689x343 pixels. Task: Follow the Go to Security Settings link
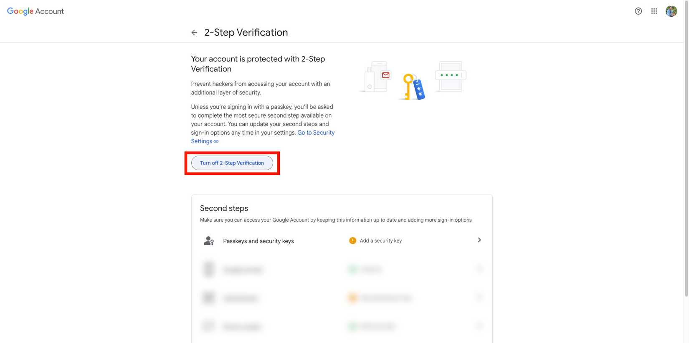[316, 133]
